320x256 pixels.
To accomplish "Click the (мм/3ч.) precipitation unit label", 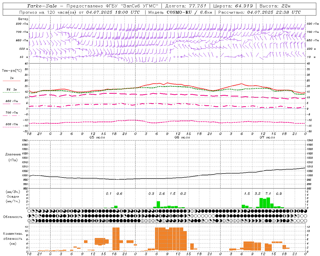I will [x=13, y=192].
